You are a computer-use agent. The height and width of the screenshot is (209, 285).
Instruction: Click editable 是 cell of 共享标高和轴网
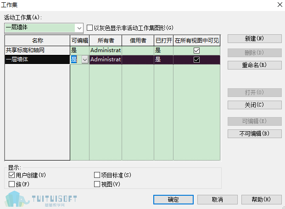tap(79, 50)
